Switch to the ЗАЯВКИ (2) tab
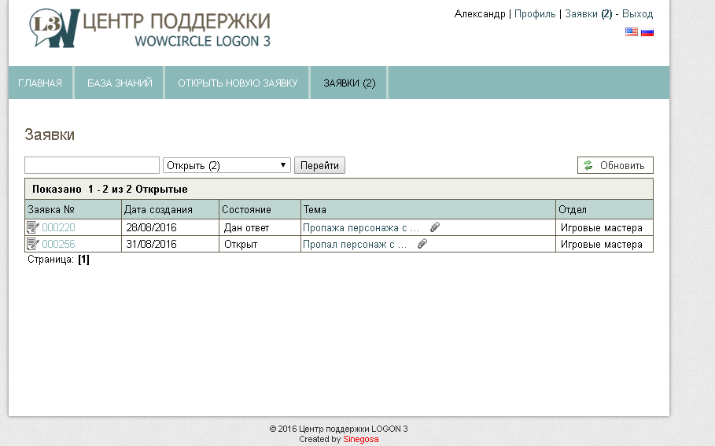 coord(349,83)
